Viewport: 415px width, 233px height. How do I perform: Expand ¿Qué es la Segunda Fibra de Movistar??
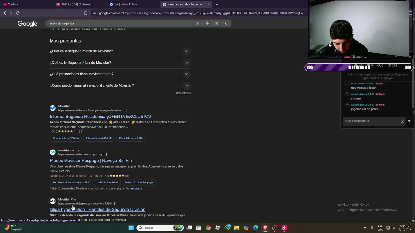[x=120, y=63]
